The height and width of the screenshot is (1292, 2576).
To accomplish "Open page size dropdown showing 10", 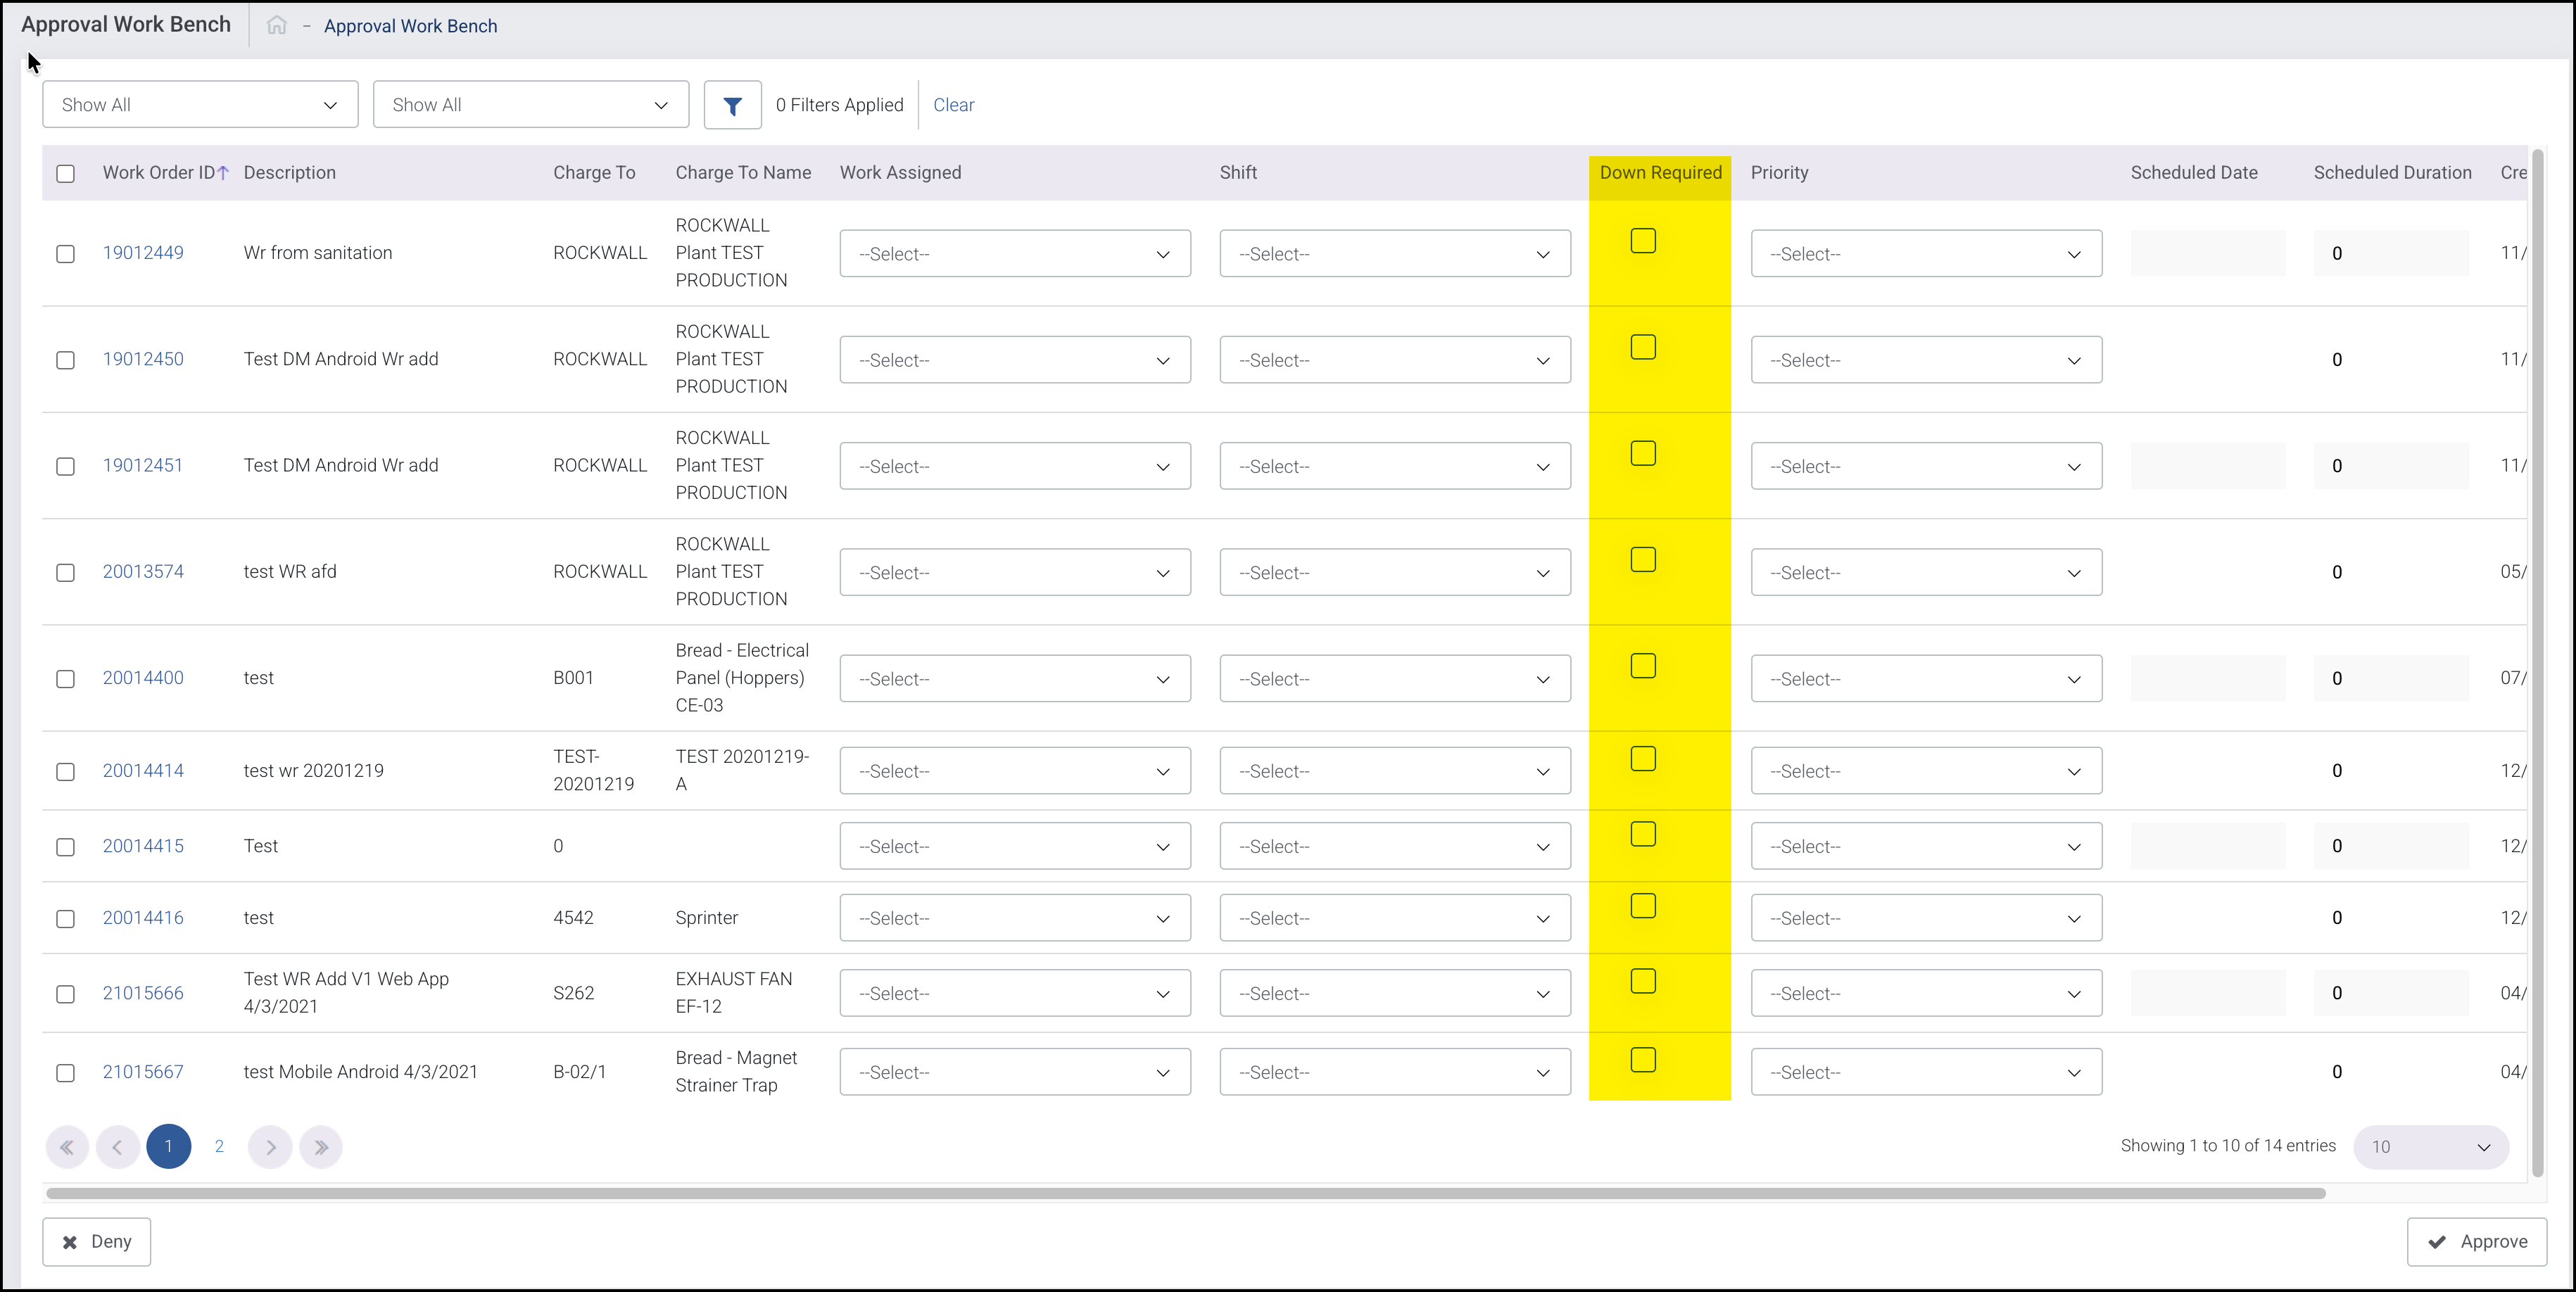I will (2430, 1147).
